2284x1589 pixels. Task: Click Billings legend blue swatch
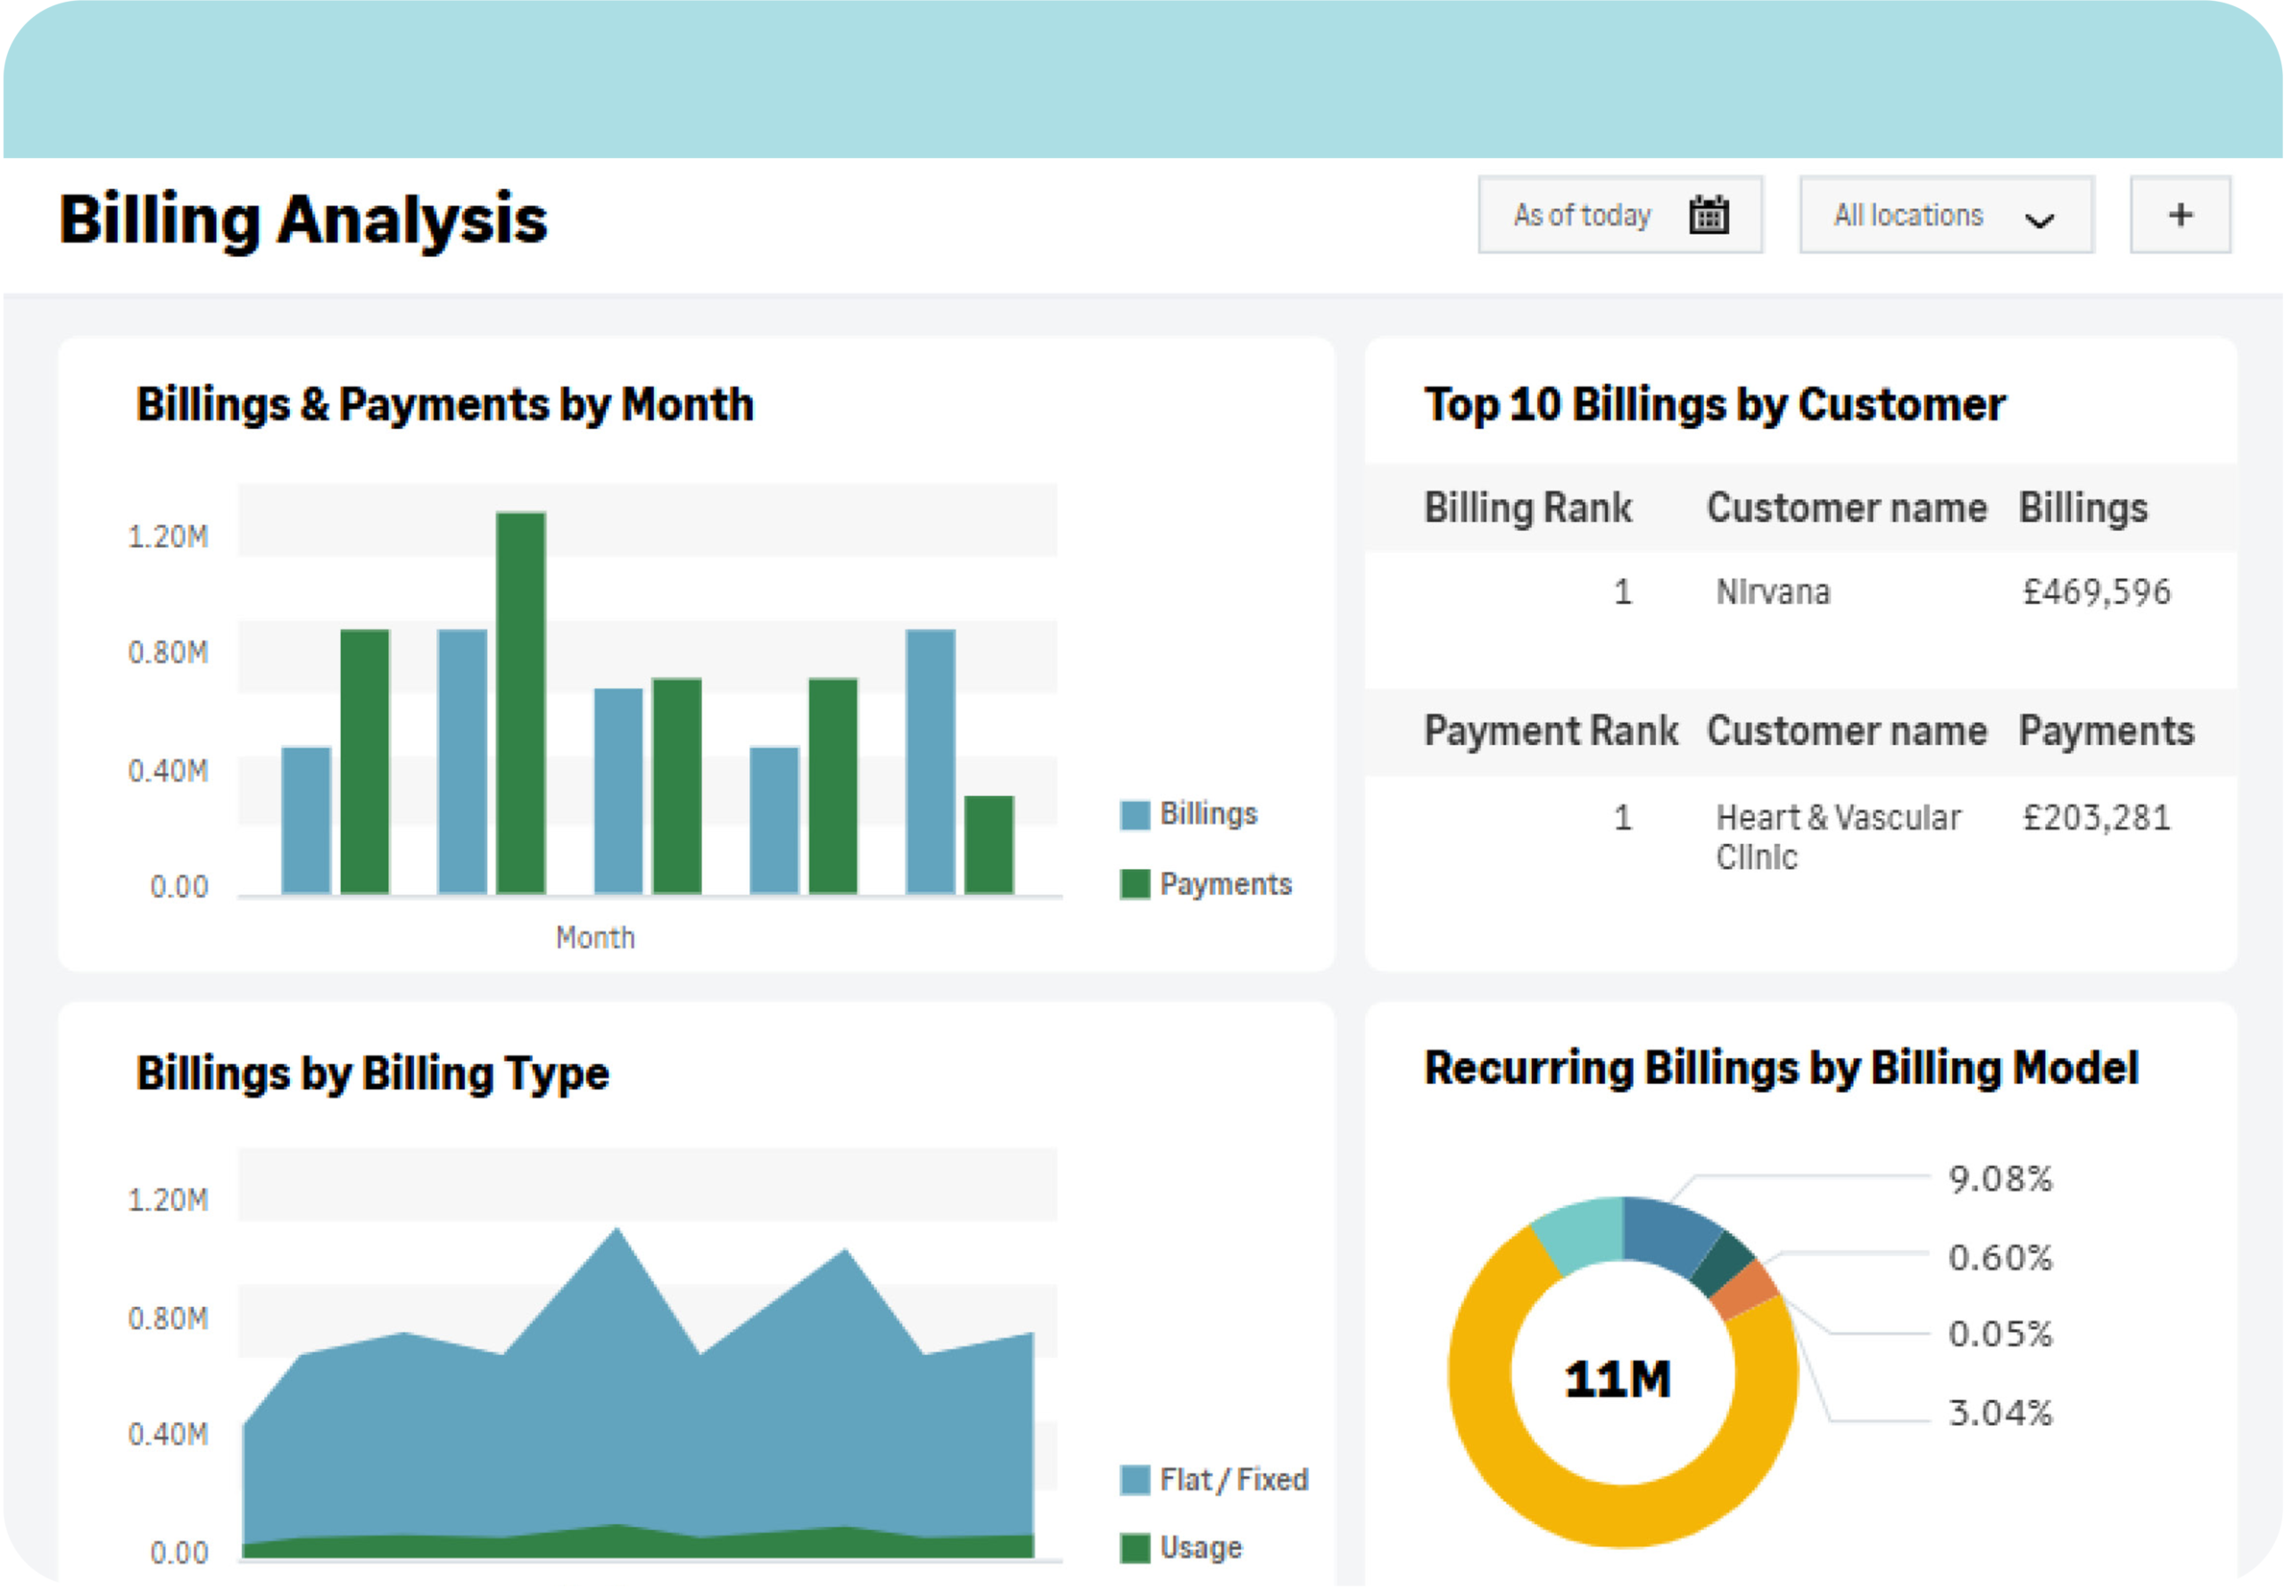(x=1134, y=815)
